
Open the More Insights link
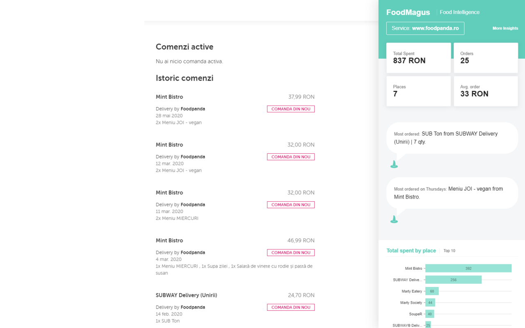pos(505,28)
